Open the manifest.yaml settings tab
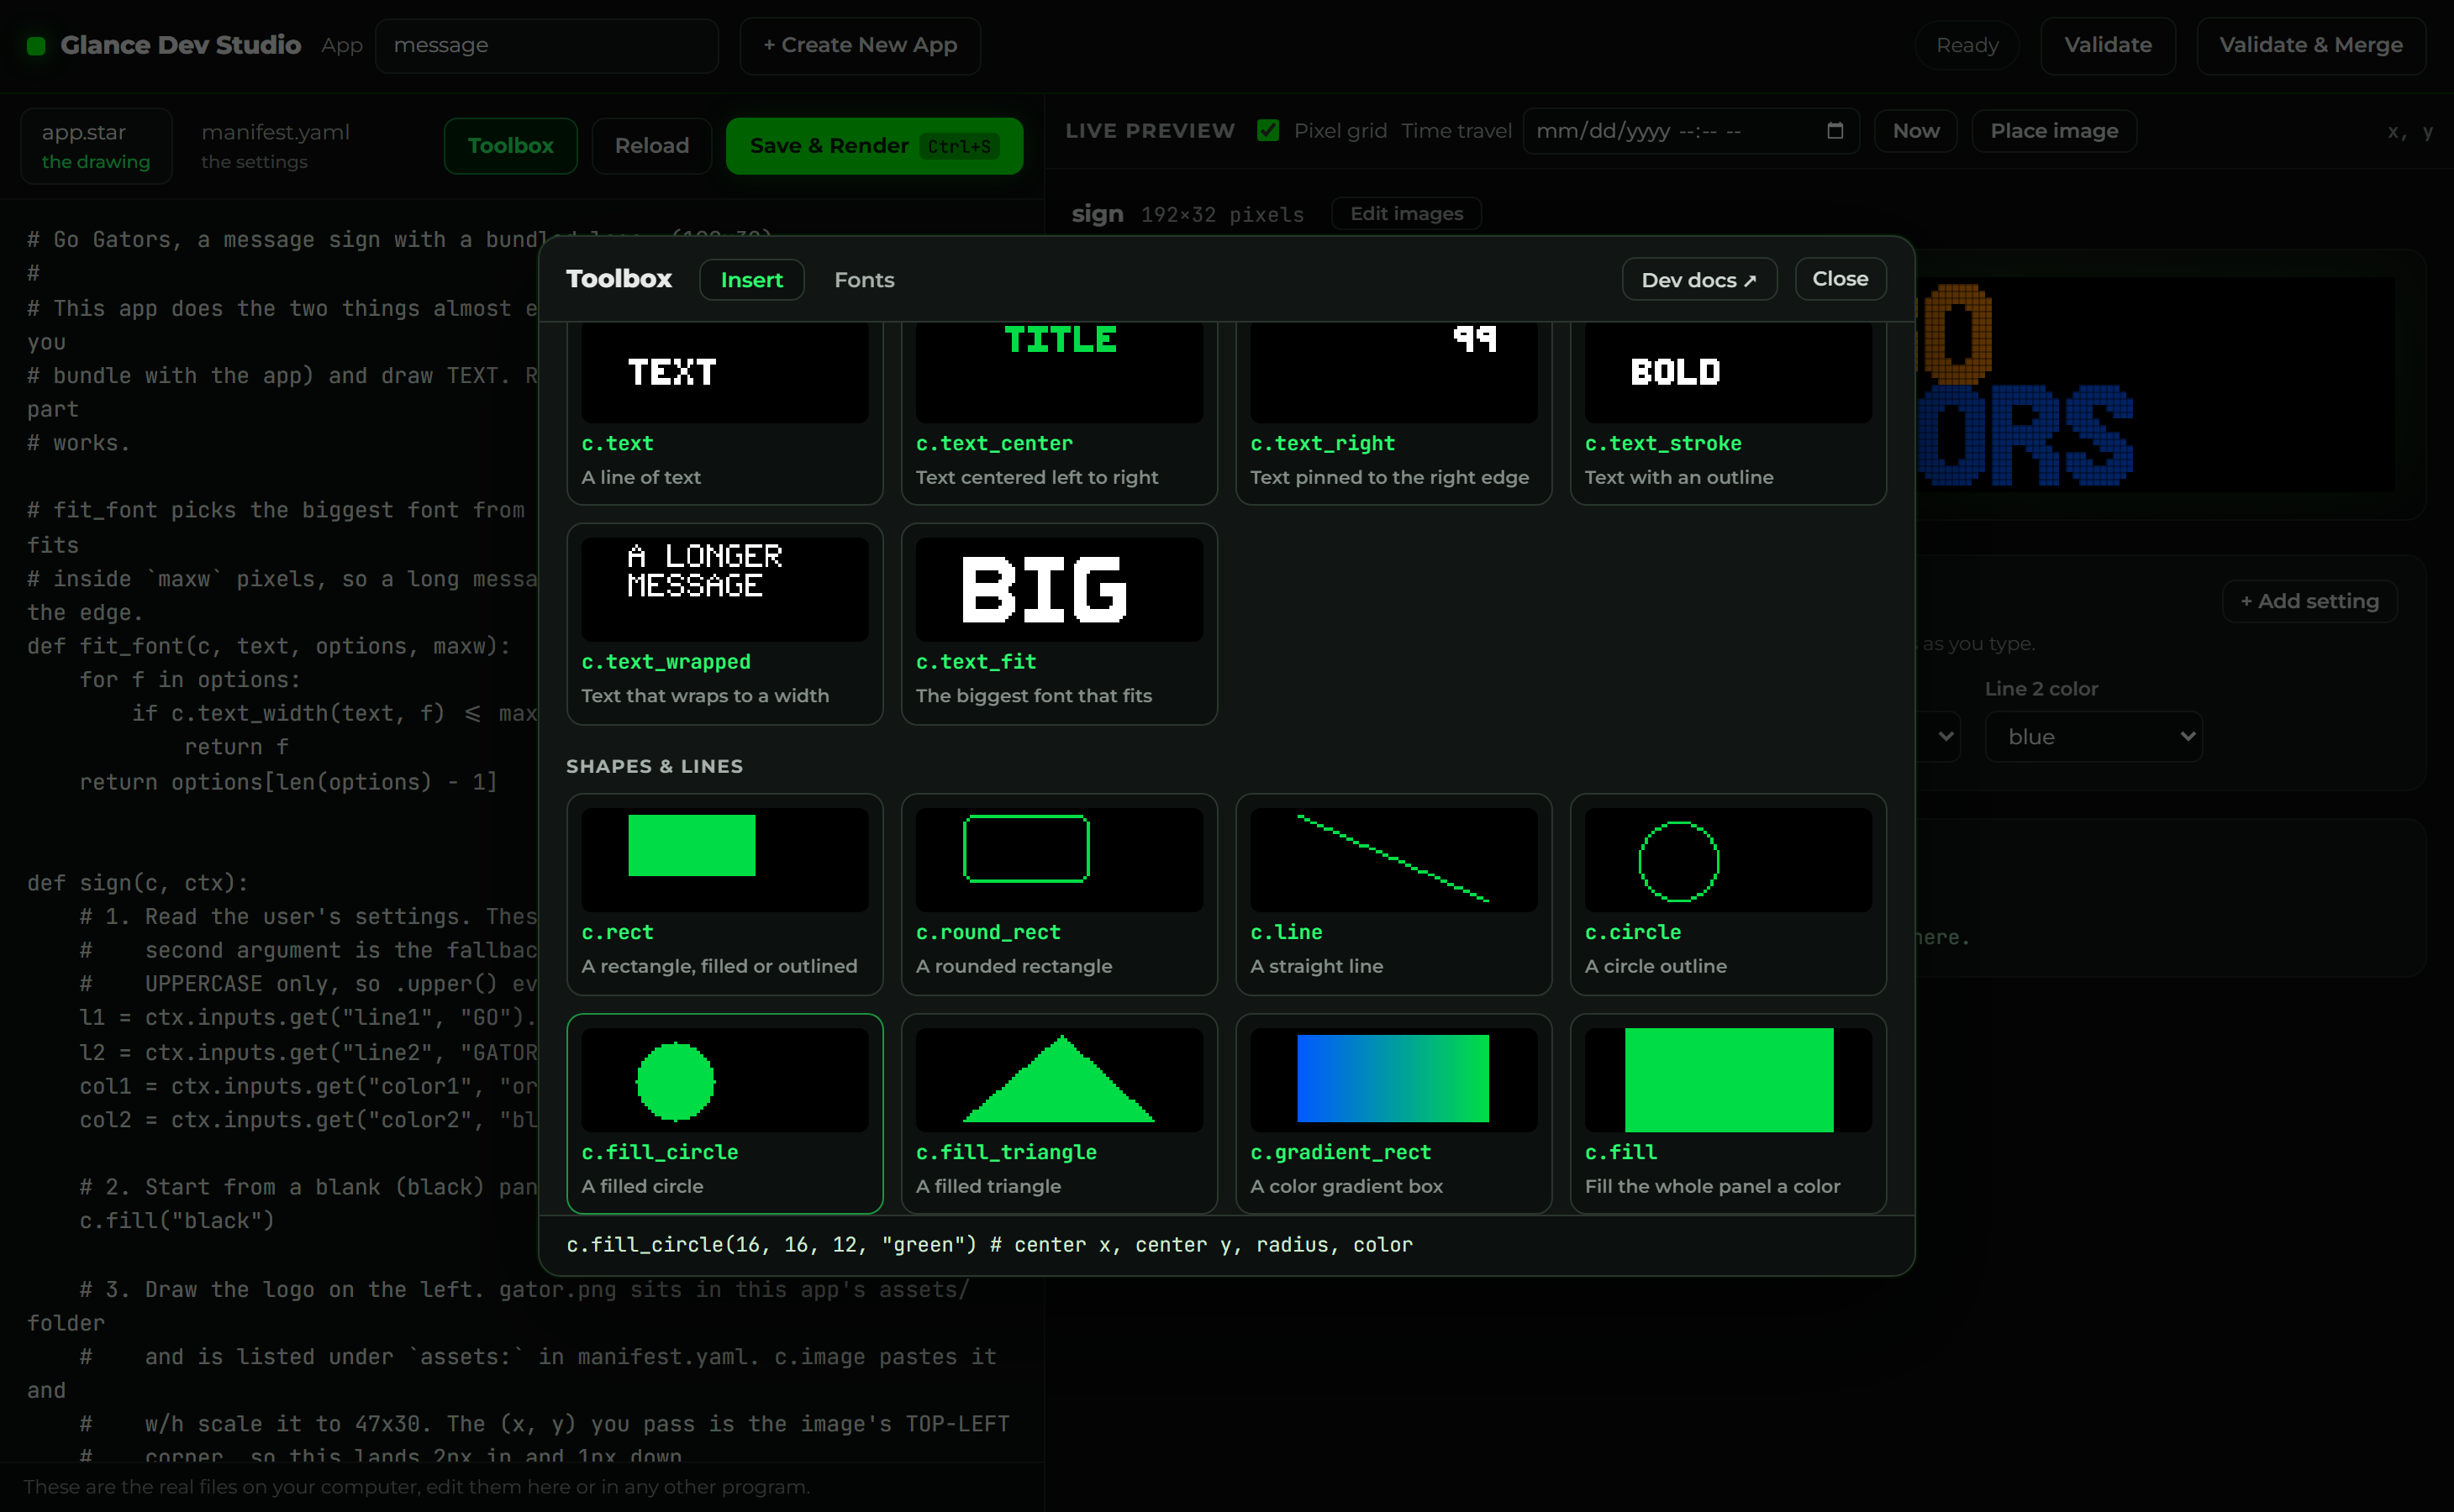Viewport: 2454px width, 1512px height. pyautogui.click(x=275, y=146)
